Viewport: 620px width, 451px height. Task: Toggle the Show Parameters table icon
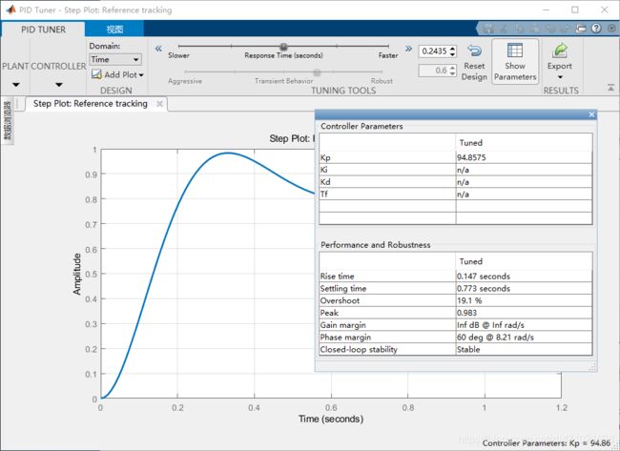click(515, 51)
